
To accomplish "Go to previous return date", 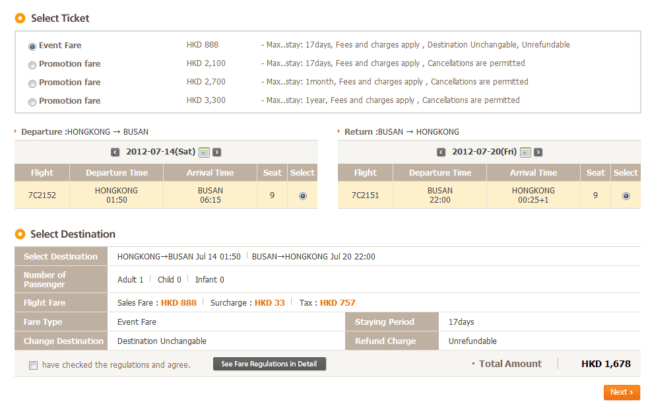I will (441, 153).
